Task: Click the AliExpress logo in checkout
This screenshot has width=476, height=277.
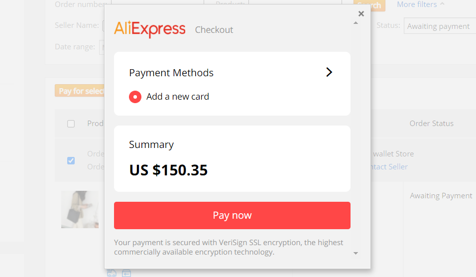Action: (x=150, y=29)
